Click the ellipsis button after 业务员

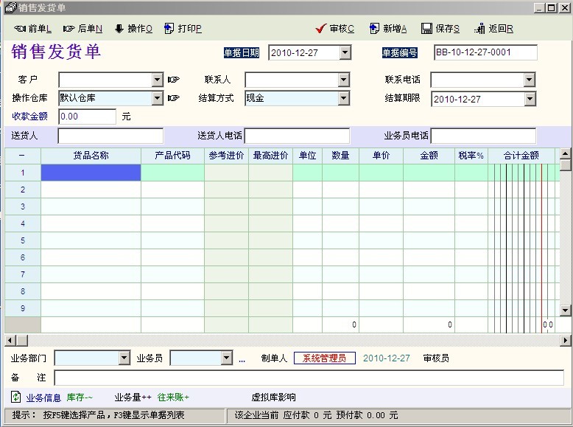[242, 359]
